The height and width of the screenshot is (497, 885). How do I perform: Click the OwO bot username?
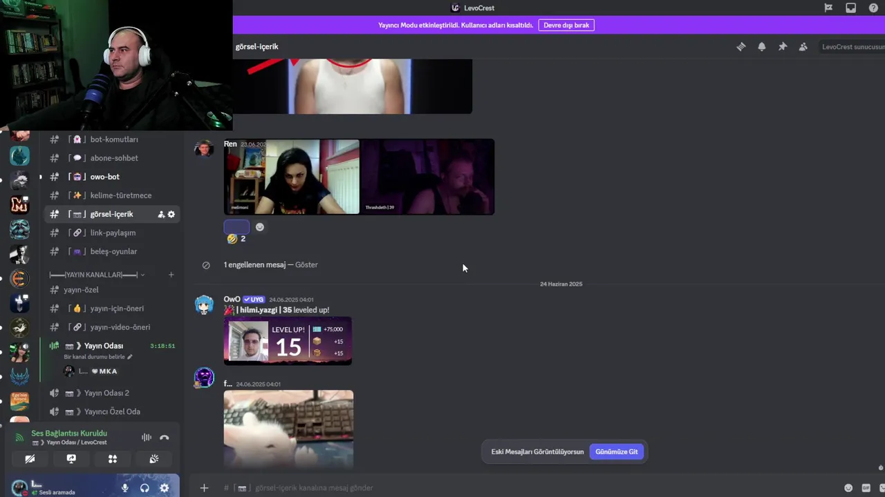[x=232, y=300]
